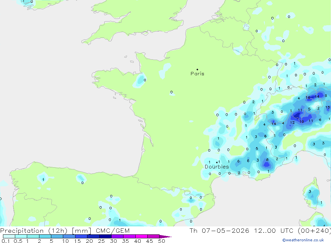
Task: Pick the 20–25 mm legend color box
Action: point(93,236)
